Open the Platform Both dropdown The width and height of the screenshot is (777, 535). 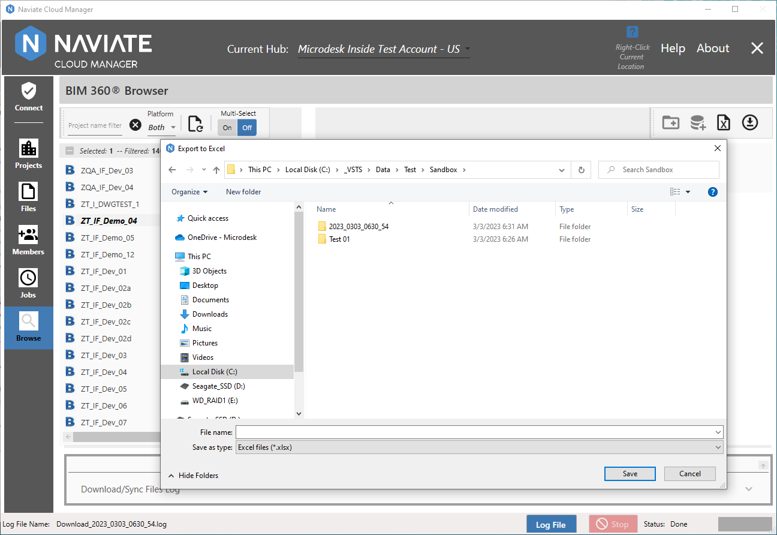point(162,127)
